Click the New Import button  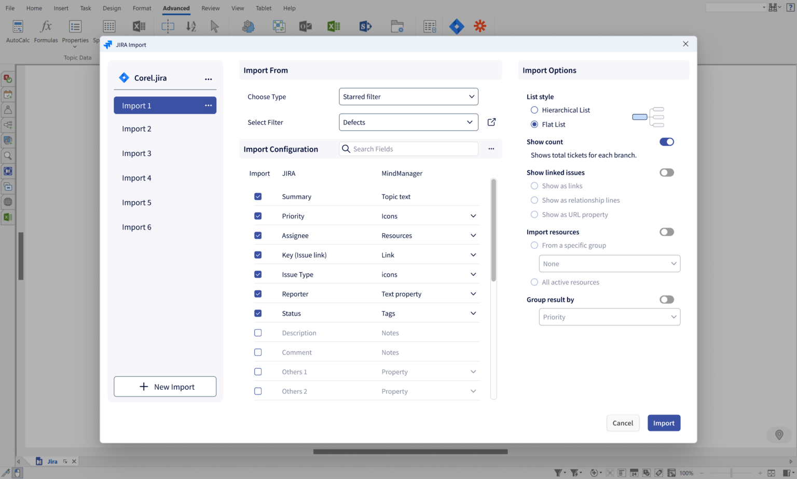[x=165, y=386]
